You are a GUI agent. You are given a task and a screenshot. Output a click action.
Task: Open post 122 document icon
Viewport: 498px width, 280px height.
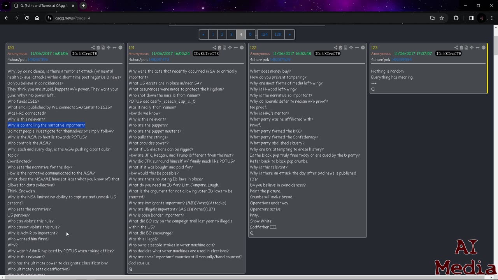coord(345,47)
